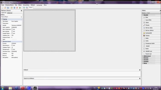Click the Шрифт value Tahoma,8,#000000
161x90 pixels.
[16, 25]
